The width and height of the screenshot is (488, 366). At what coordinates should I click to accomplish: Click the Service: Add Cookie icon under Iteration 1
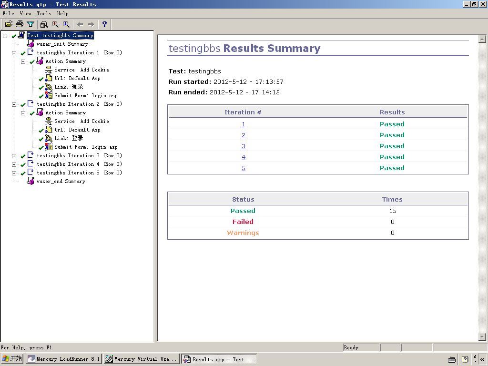(49, 70)
